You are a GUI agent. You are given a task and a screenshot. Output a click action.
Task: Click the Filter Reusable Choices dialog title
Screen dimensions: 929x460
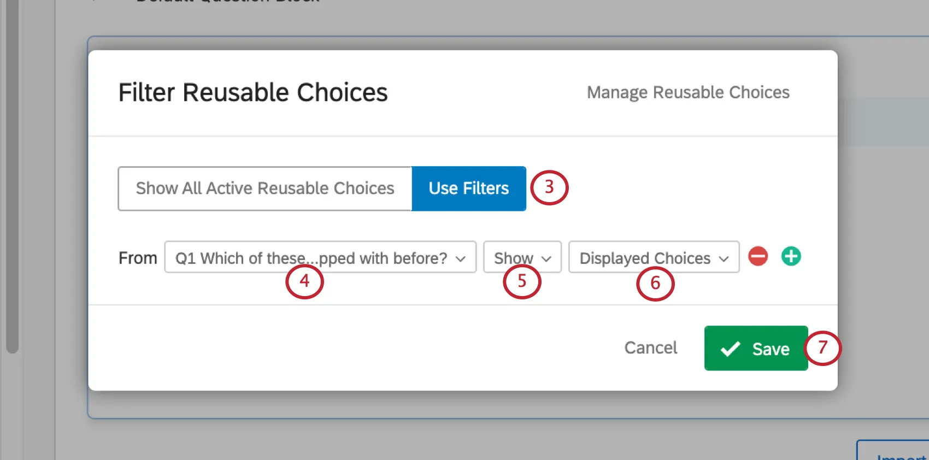tap(253, 92)
